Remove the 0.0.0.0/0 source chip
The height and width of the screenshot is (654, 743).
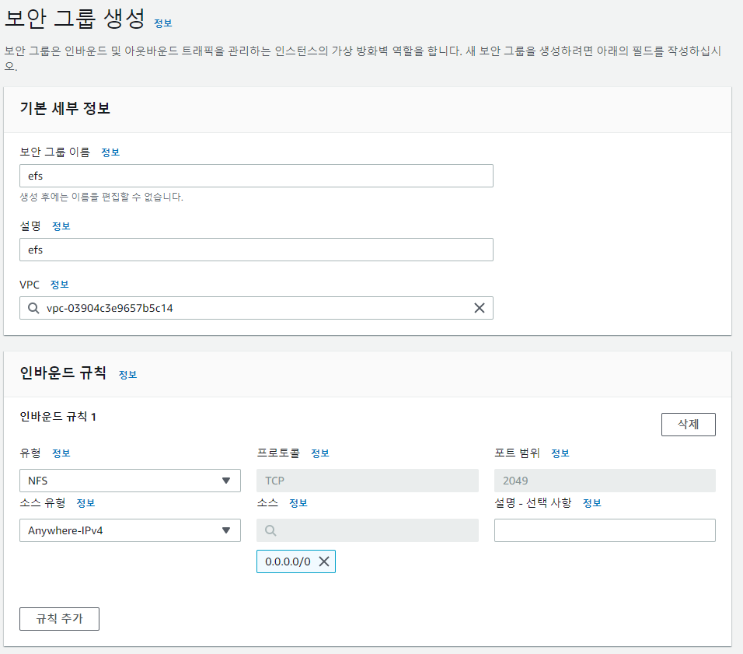[x=324, y=561]
